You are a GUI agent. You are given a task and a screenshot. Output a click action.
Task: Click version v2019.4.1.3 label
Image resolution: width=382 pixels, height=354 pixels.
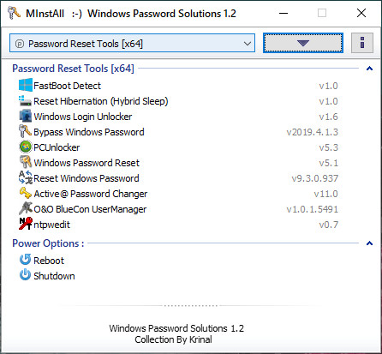coord(313,132)
